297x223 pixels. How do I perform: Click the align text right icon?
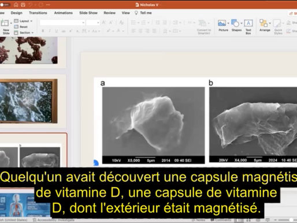pyautogui.click(x=147, y=31)
